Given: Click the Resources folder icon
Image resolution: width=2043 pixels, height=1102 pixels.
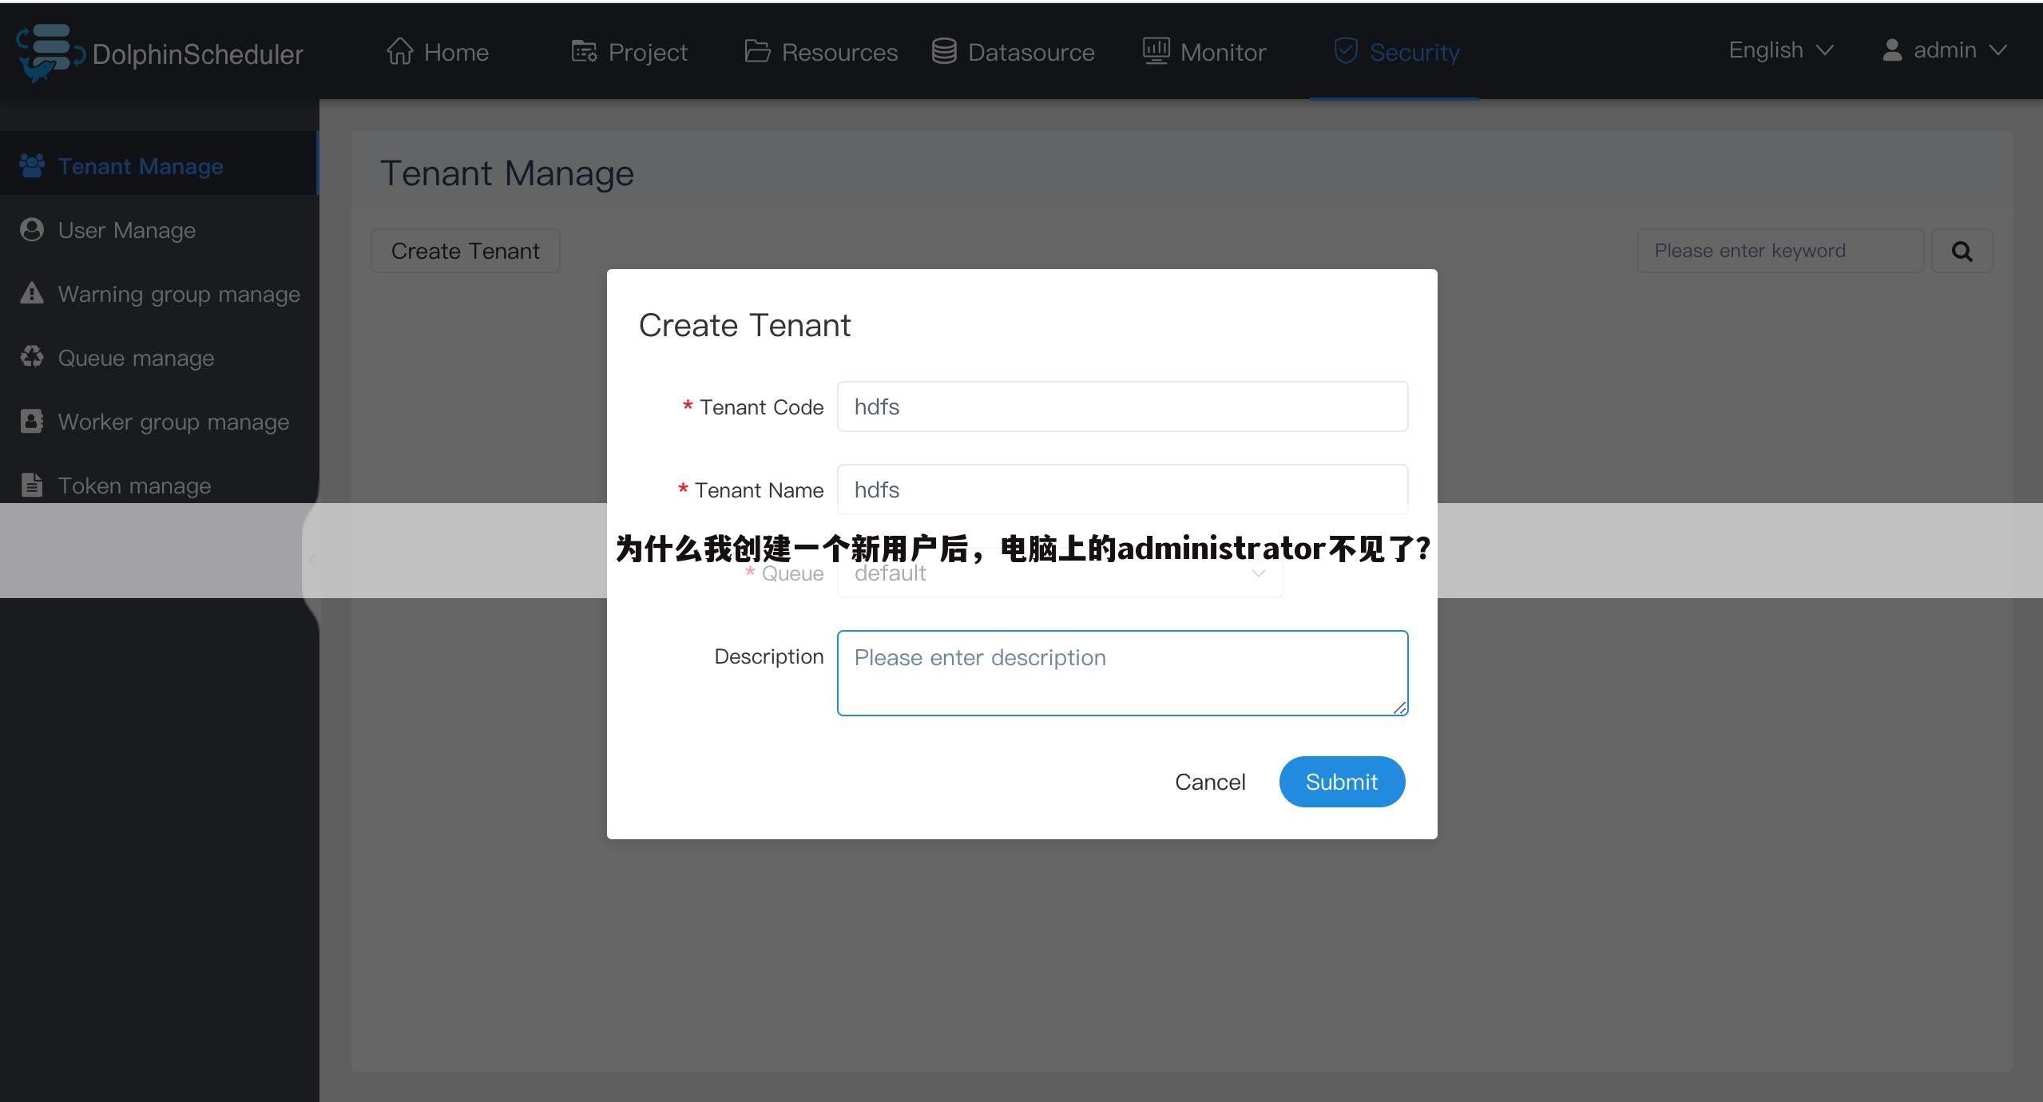Looking at the screenshot, I should (758, 50).
